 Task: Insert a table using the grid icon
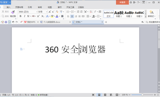tap(100, 12)
